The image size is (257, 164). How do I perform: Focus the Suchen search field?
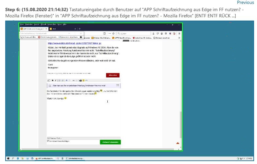(x=134, y=34)
